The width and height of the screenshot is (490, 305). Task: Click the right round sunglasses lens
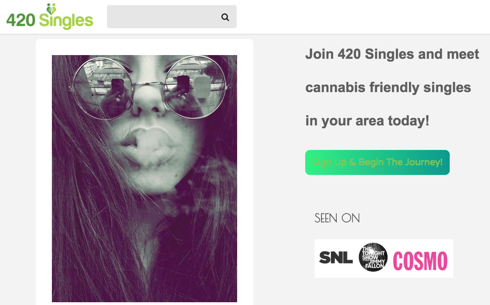(195, 87)
